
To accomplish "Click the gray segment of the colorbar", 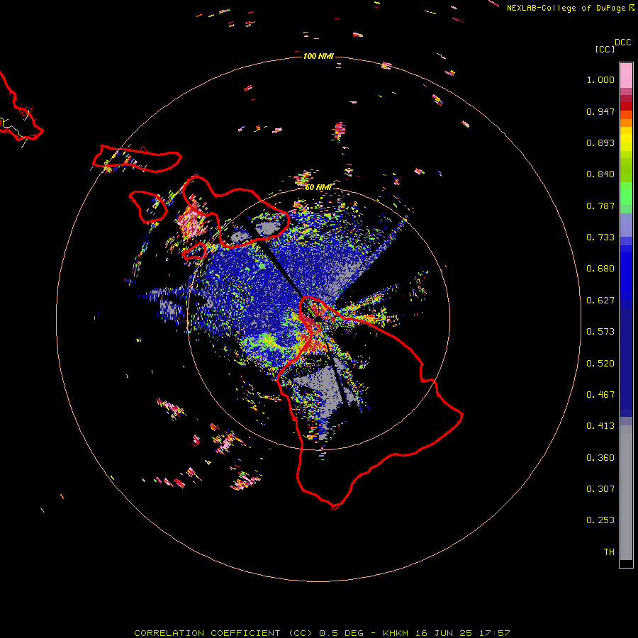I will (x=626, y=493).
